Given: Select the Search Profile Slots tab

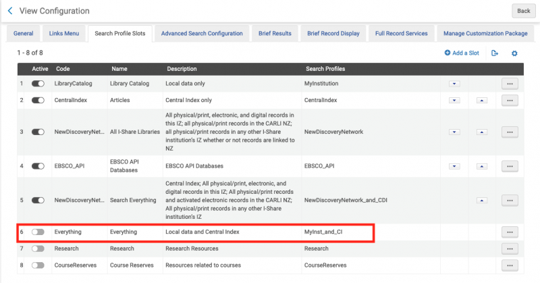Looking at the screenshot, I should pos(120,34).
